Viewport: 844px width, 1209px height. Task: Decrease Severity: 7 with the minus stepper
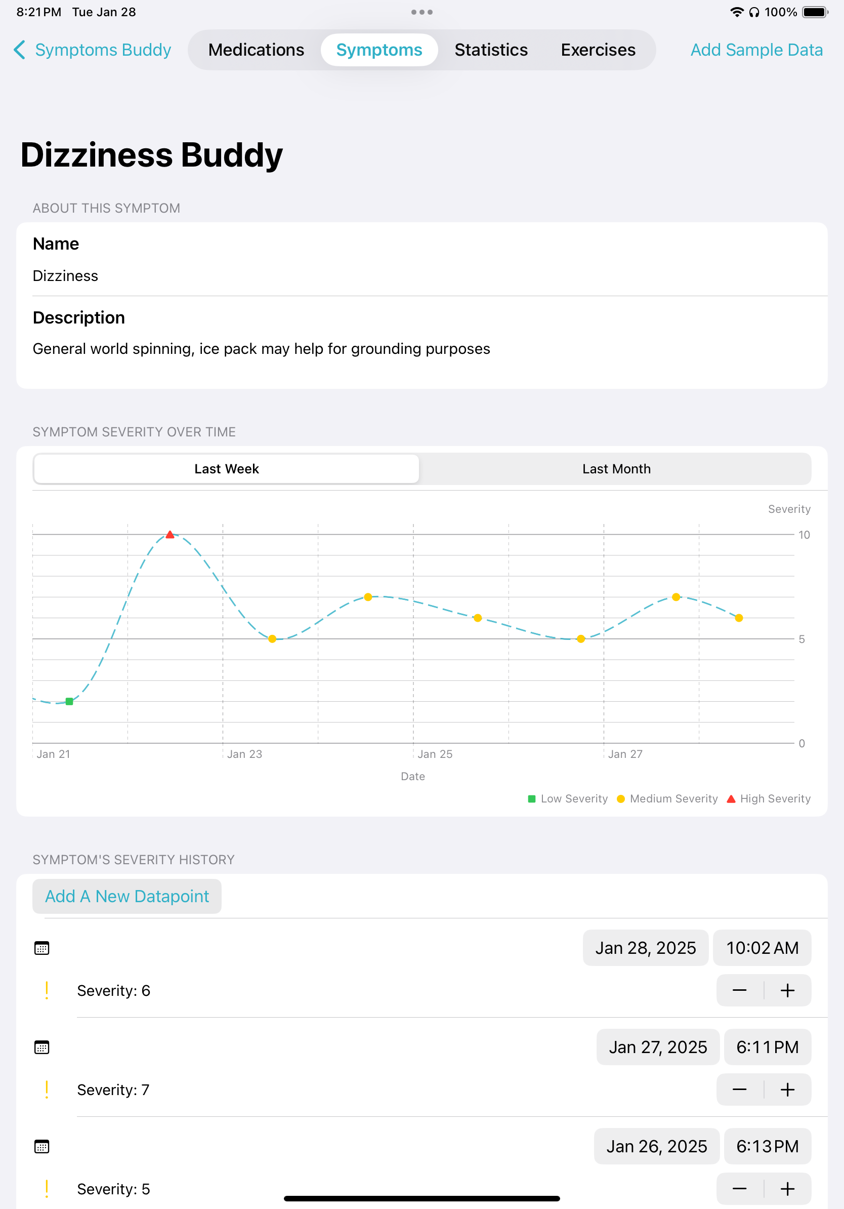coord(739,1090)
